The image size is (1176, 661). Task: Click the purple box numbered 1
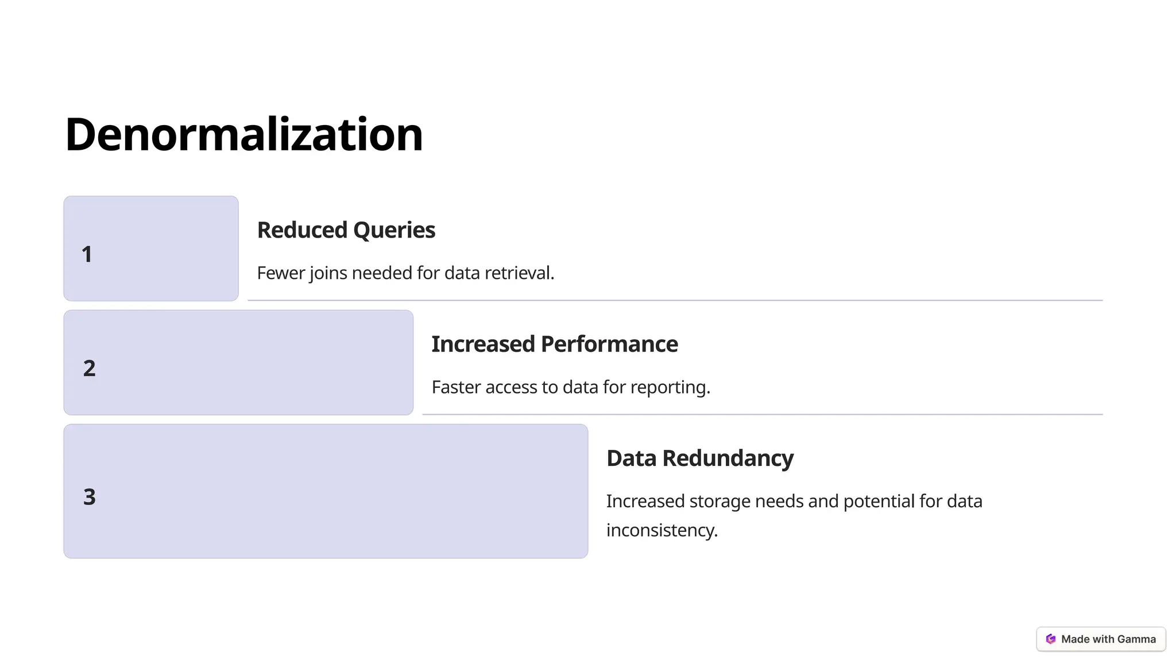151,248
